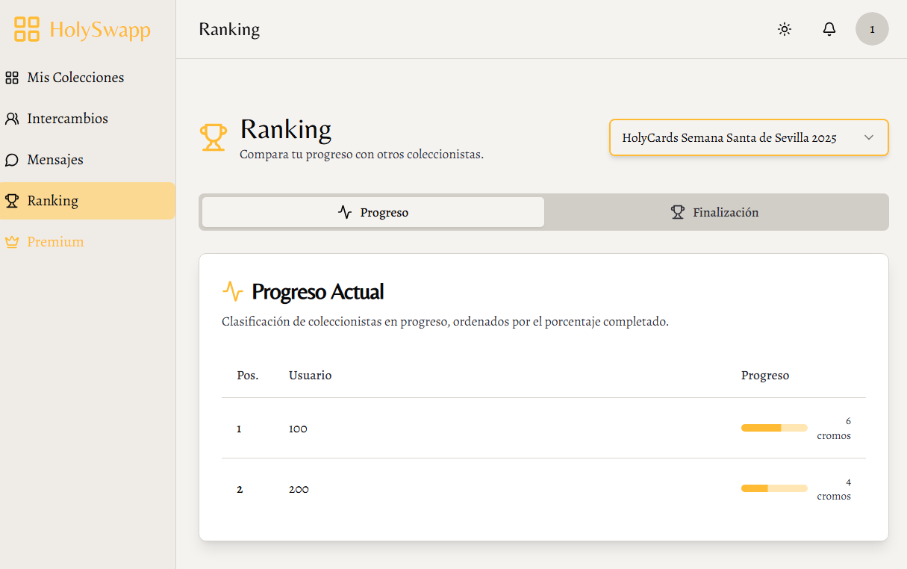
Task: Click the Usuario column header
Action: tap(310, 376)
